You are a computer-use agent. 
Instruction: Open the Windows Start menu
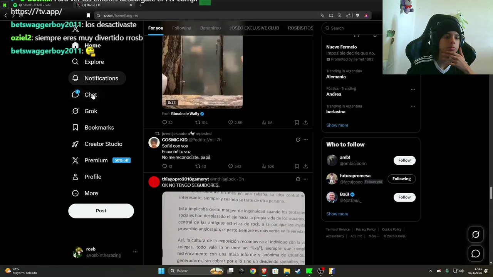[x=161, y=271]
